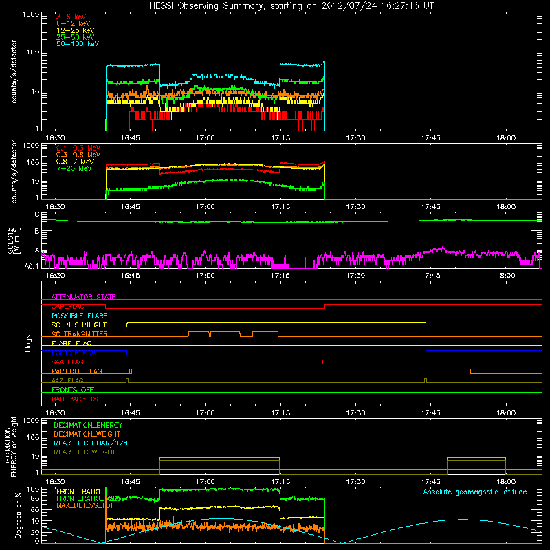Click the 0.1-0.3 MeV legend label

78,148
